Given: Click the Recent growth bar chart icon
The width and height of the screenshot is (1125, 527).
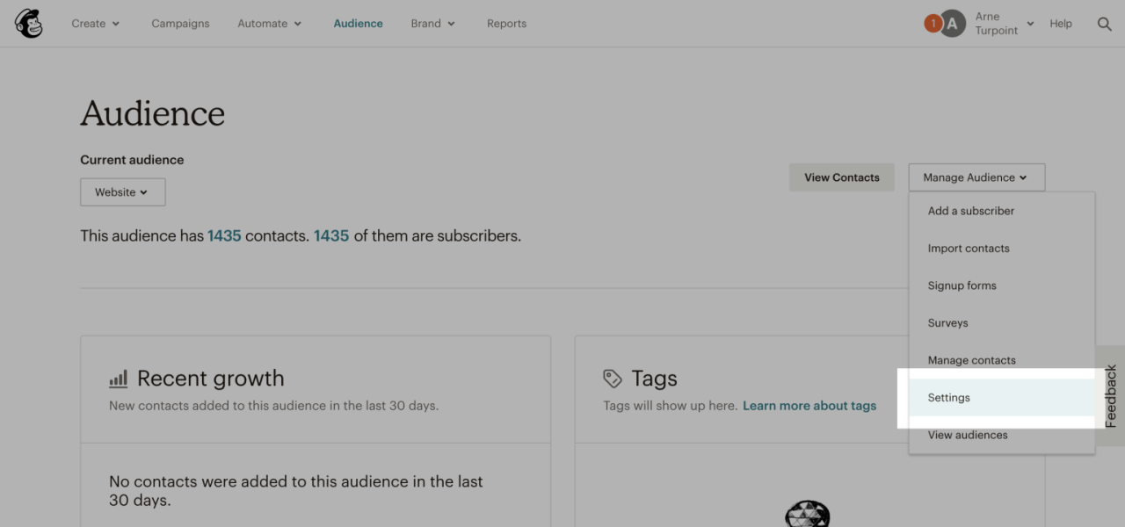Looking at the screenshot, I should point(118,379).
